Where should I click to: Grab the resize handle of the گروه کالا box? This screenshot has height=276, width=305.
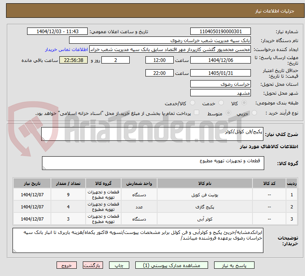(x=44, y=168)
